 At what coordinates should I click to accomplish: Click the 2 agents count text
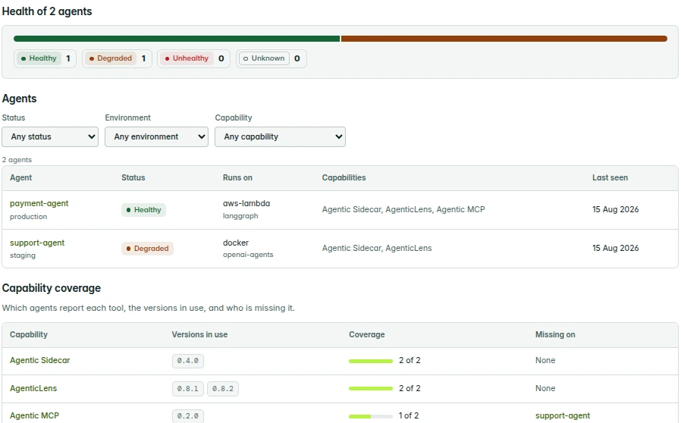click(x=17, y=160)
